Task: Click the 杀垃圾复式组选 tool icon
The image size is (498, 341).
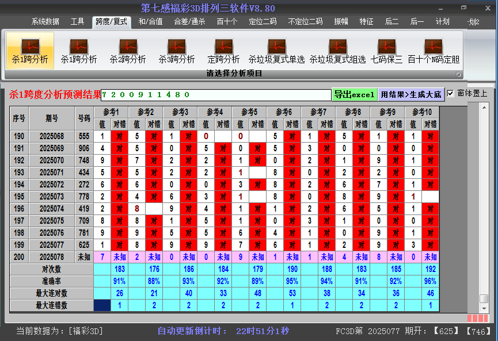Action: point(337,47)
